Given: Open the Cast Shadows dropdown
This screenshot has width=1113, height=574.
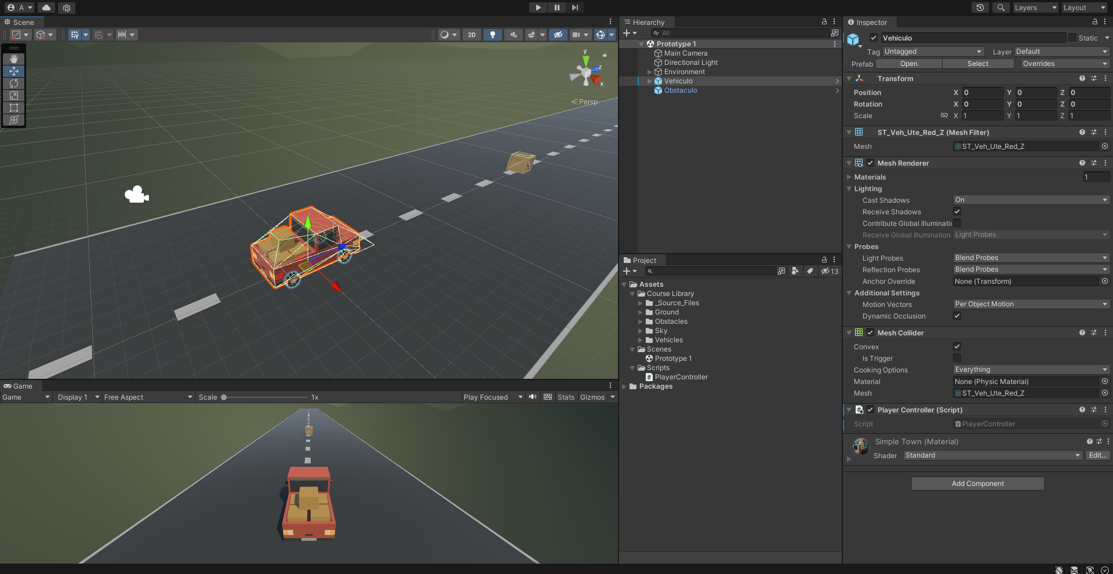Looking at the screenshot, I should [x=1031, y=200].
